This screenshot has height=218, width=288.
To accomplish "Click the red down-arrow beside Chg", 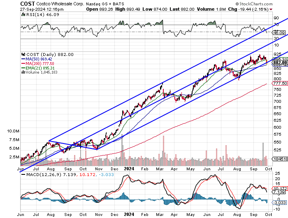I will (271, 9).
